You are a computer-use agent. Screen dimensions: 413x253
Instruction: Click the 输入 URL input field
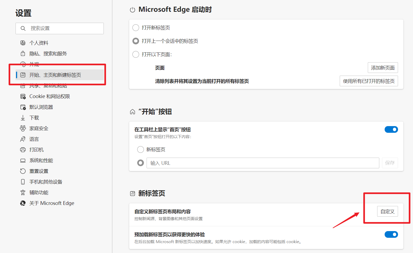pos(263,163)
